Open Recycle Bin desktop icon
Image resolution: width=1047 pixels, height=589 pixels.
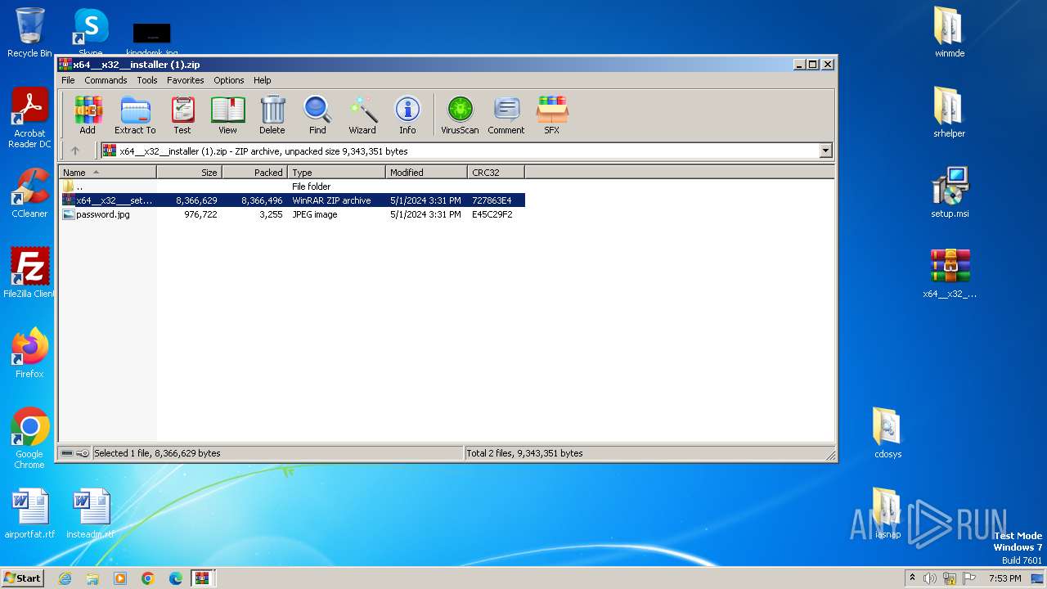coord(29,33)
